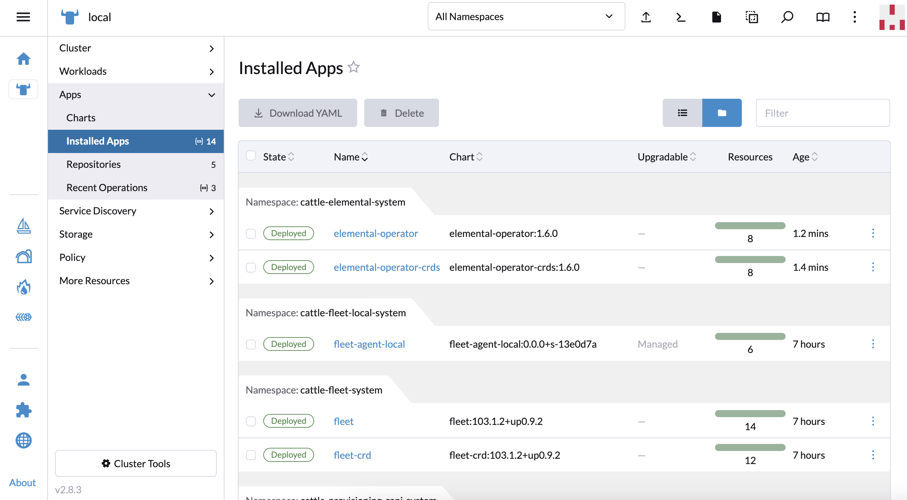Open global search via the magnifier icon
Viewport: 907px width, 500px height.
[x=787, y=17]
